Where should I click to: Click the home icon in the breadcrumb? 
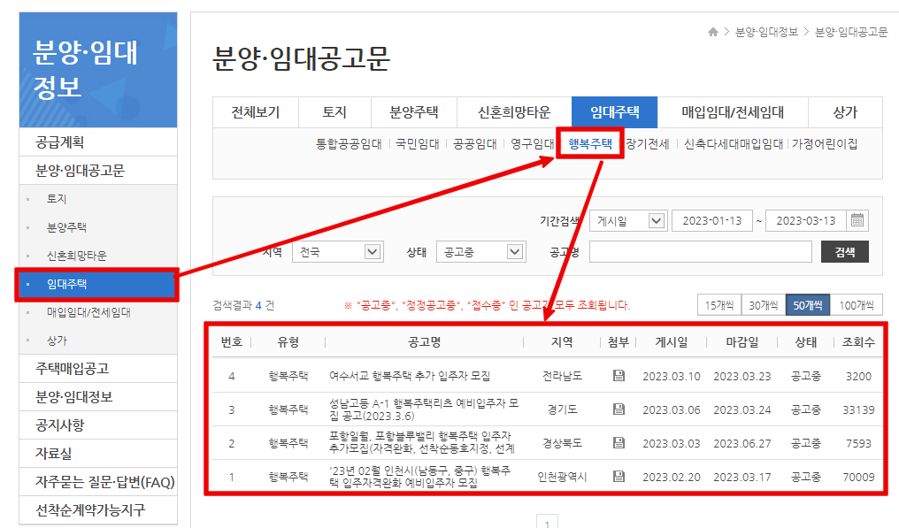(713, 29)
